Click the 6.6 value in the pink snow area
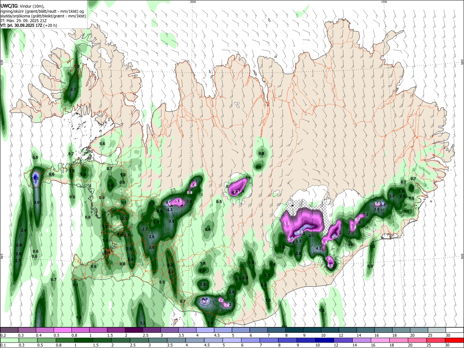This screenshot has width=464, height=348. tap(300, 232)
